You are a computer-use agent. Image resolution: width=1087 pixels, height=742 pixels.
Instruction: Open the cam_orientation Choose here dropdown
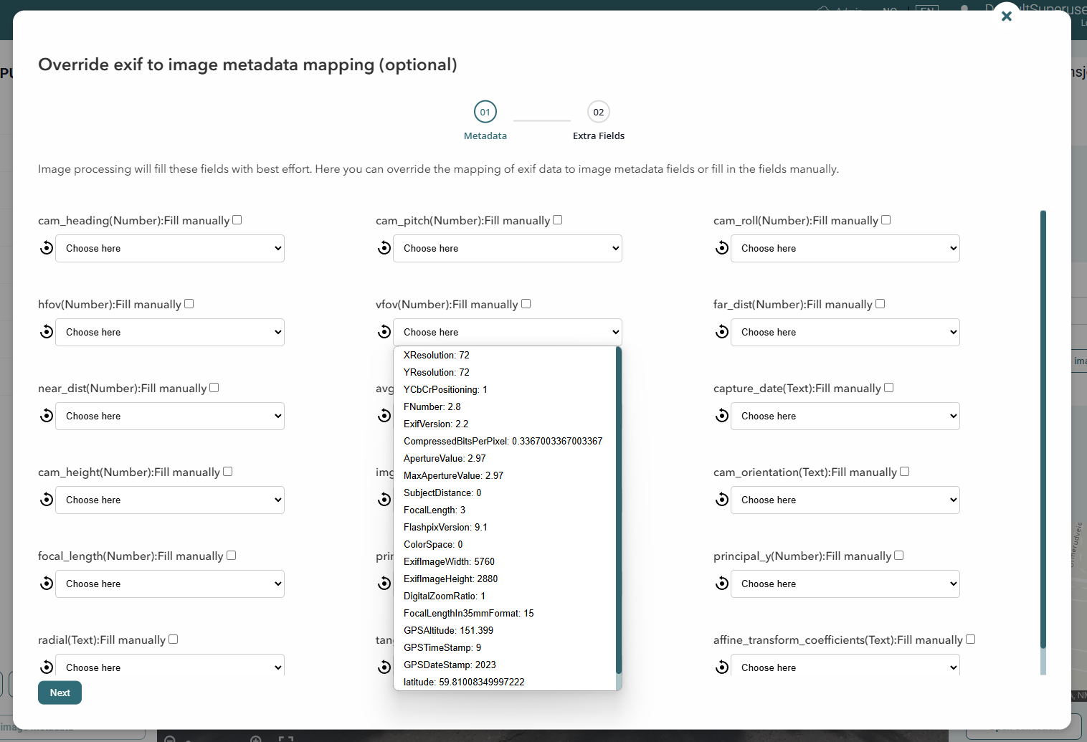pyautogui.click(x=845, y=500)
